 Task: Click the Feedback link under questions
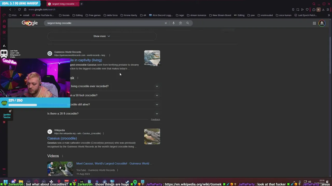coord(155,120)
